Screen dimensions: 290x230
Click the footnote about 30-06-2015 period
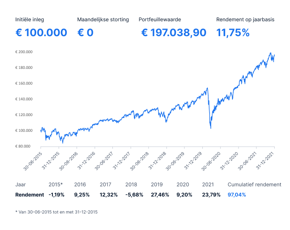pos(56,212)
